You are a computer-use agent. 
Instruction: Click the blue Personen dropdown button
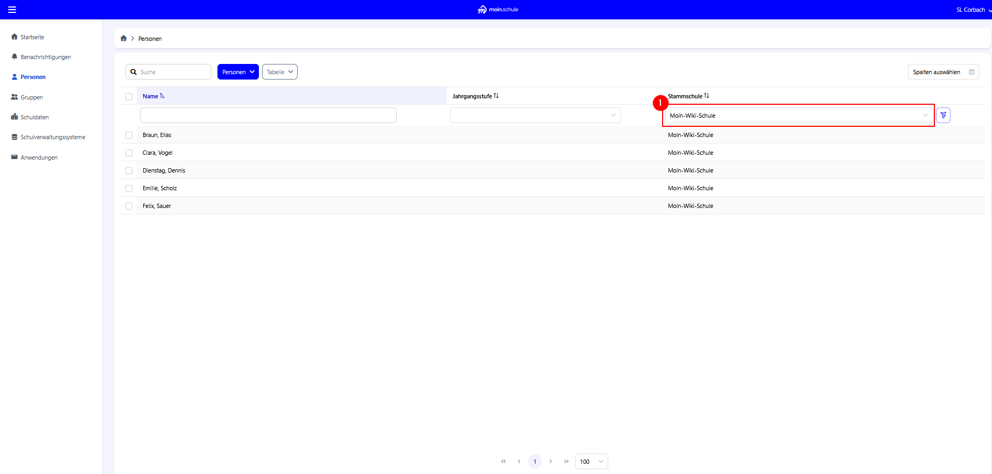[238, 72]
